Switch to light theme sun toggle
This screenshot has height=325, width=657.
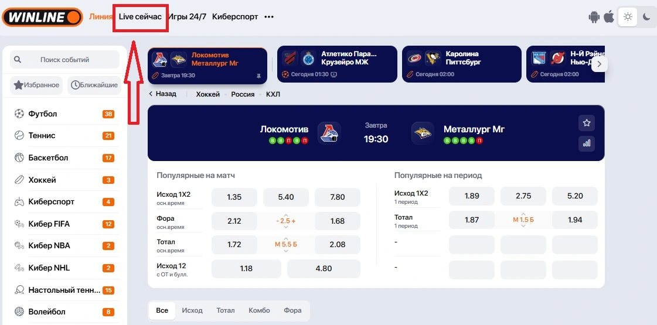[628, 17]
